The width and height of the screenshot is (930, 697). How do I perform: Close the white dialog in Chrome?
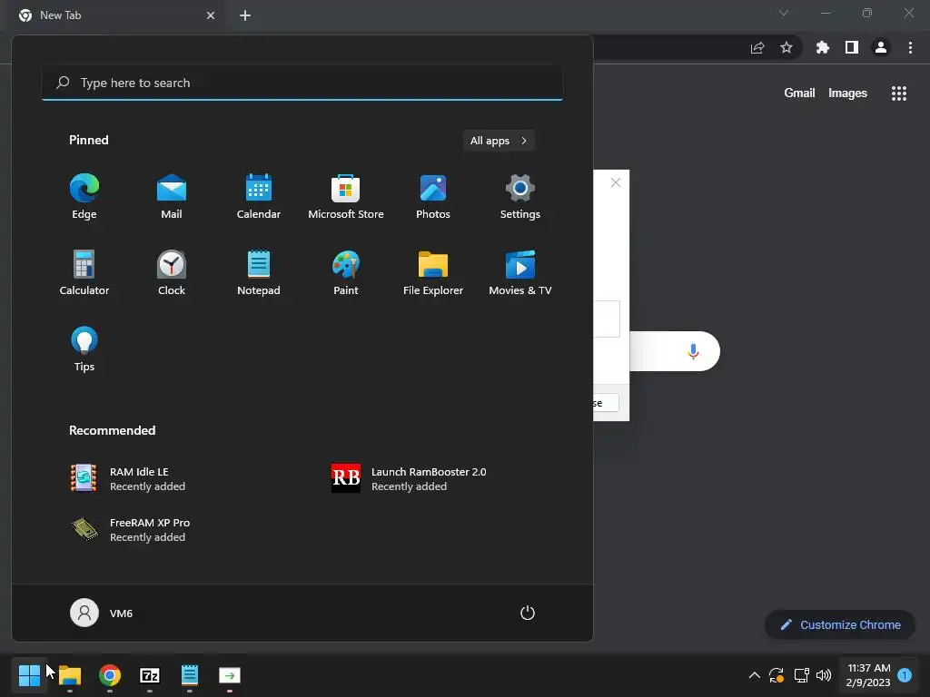point(616,182)
